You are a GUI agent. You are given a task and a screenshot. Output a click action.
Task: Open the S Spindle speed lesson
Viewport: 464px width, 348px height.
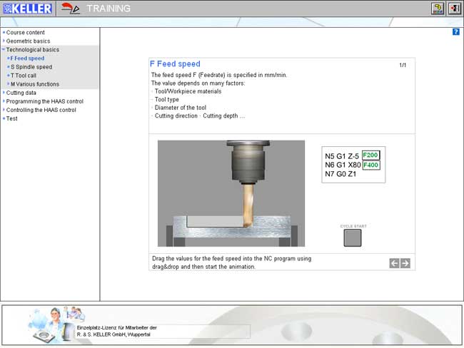tap(31, 67)
